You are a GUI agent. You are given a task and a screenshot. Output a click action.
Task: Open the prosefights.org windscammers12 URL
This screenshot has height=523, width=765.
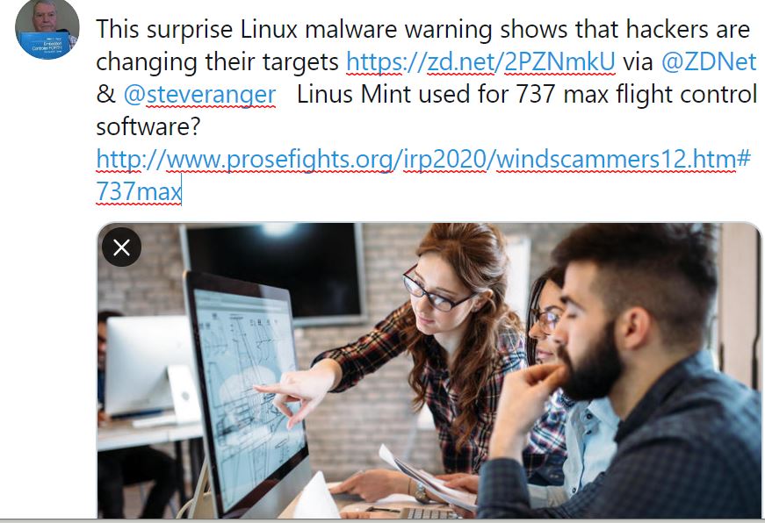pyautogui.click(x=423, y=159)
